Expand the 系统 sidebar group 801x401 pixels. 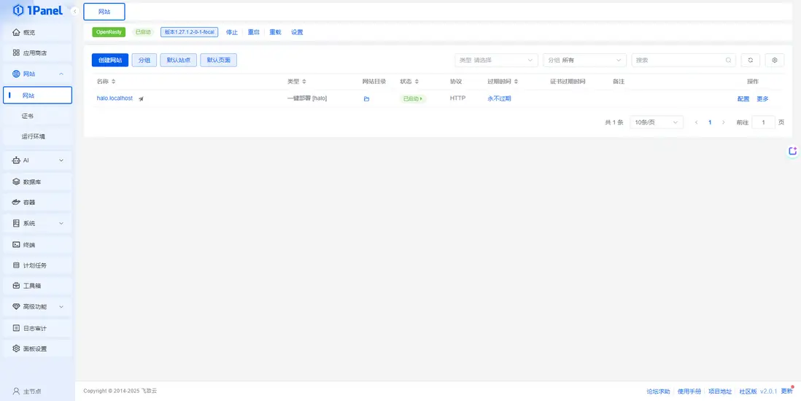(36, 223)
